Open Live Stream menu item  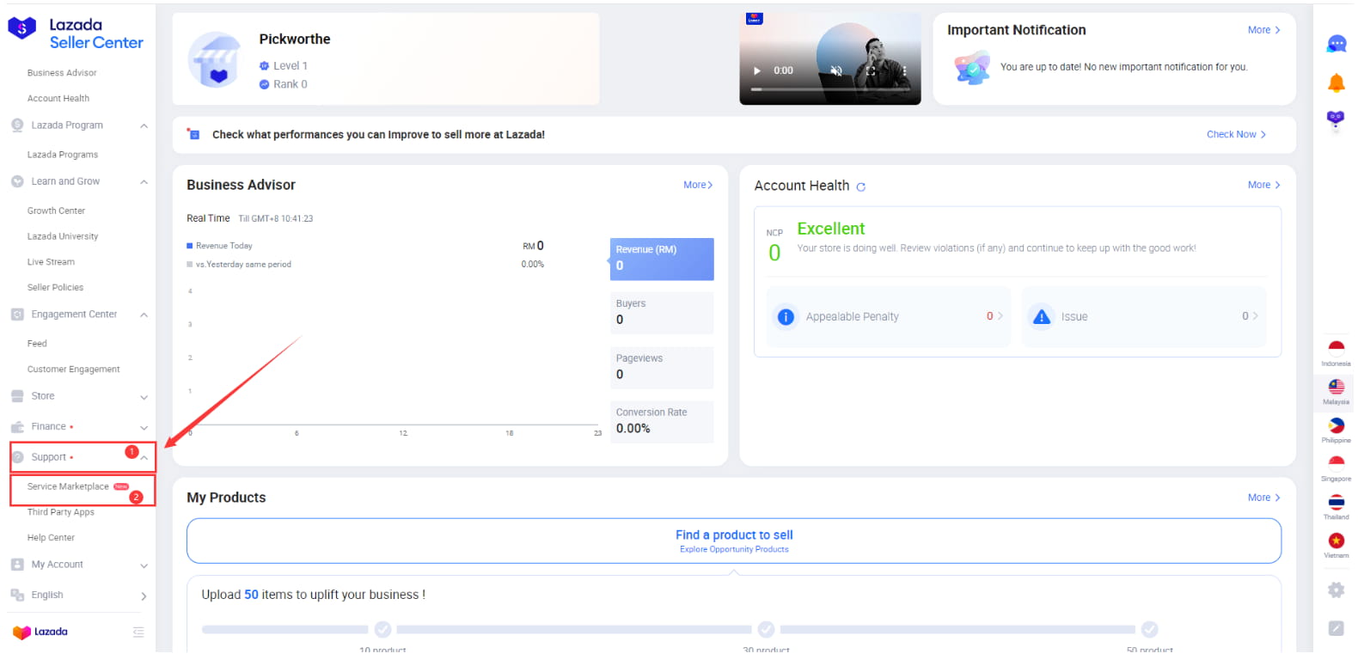pos(51,262)
